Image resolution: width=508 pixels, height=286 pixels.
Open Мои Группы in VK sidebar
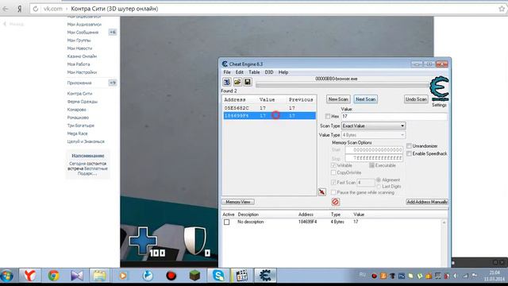tap(79, 41)
